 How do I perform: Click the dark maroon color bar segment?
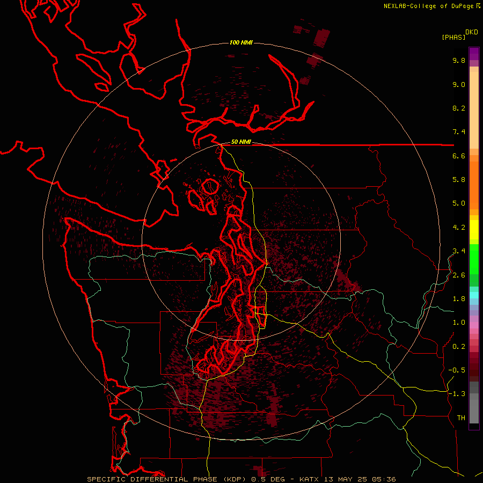tap(474, 367)
